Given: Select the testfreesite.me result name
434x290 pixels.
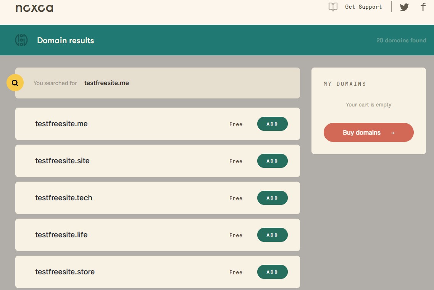Looking at the screenshot, I should pyautogui.click(x=61, y=124).
